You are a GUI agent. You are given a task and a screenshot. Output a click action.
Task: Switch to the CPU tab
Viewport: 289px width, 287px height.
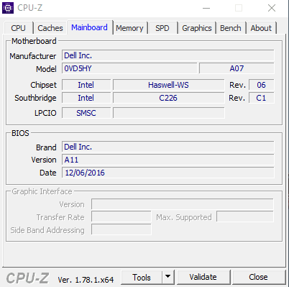point(18,28)
